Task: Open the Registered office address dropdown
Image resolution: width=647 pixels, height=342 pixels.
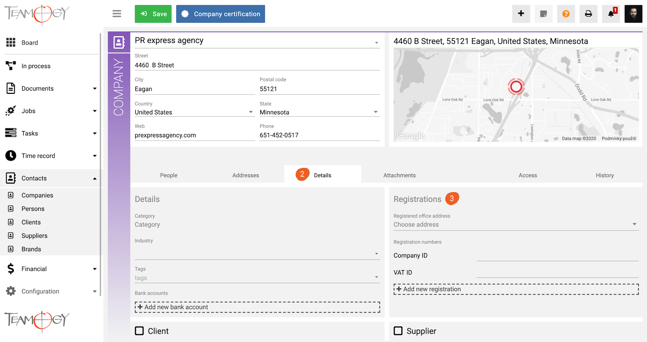Action: pos(516,224)
